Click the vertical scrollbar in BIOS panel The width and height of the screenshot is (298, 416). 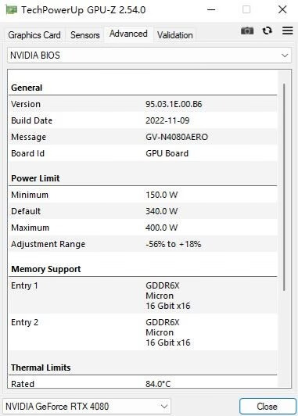tap(284, 187)
